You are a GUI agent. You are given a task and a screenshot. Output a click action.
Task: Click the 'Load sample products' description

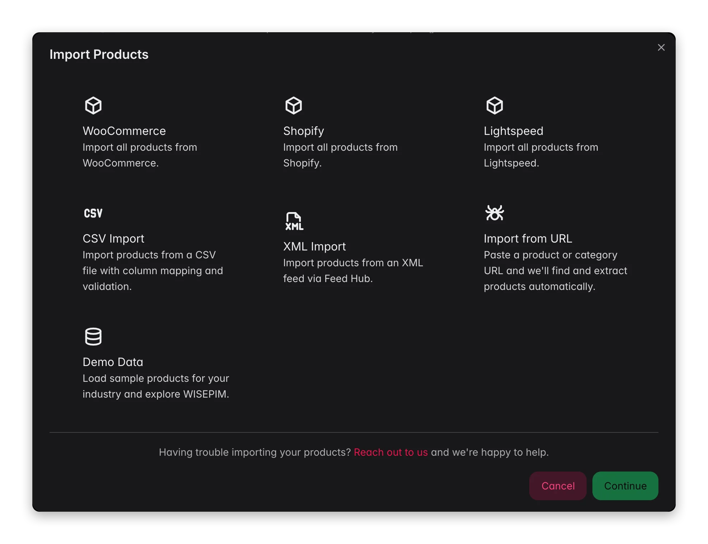[156, 386]
